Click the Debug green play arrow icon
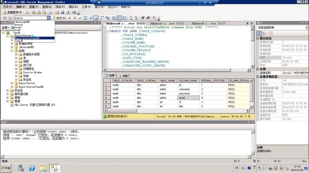The height and width of the screenshot is (173, 309). (x=70, y=18)
